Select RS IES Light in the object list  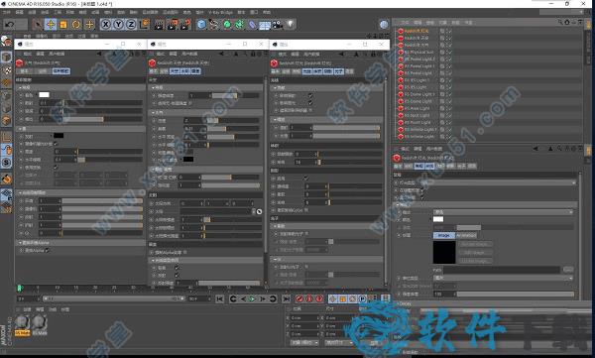tap(416, 87)
